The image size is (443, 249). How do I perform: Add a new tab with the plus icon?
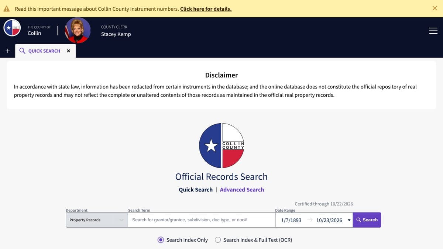click(7, 51)
